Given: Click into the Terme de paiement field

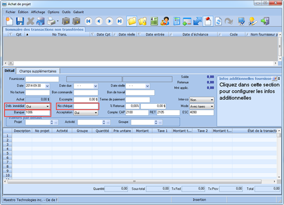Looking at the screenshot, I should (138, 100).
